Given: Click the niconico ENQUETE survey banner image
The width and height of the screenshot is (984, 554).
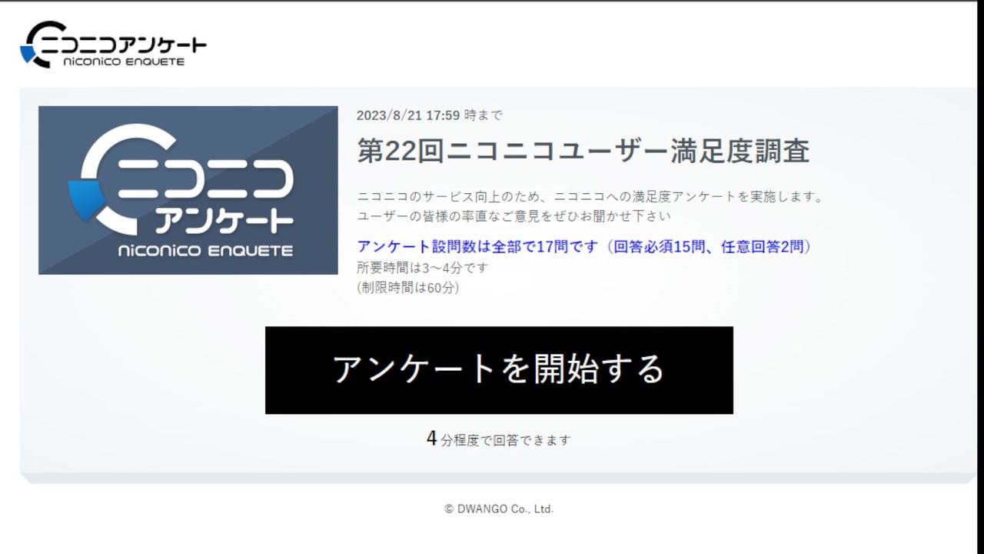Looking at the screenshot, I should coord(188,190).
